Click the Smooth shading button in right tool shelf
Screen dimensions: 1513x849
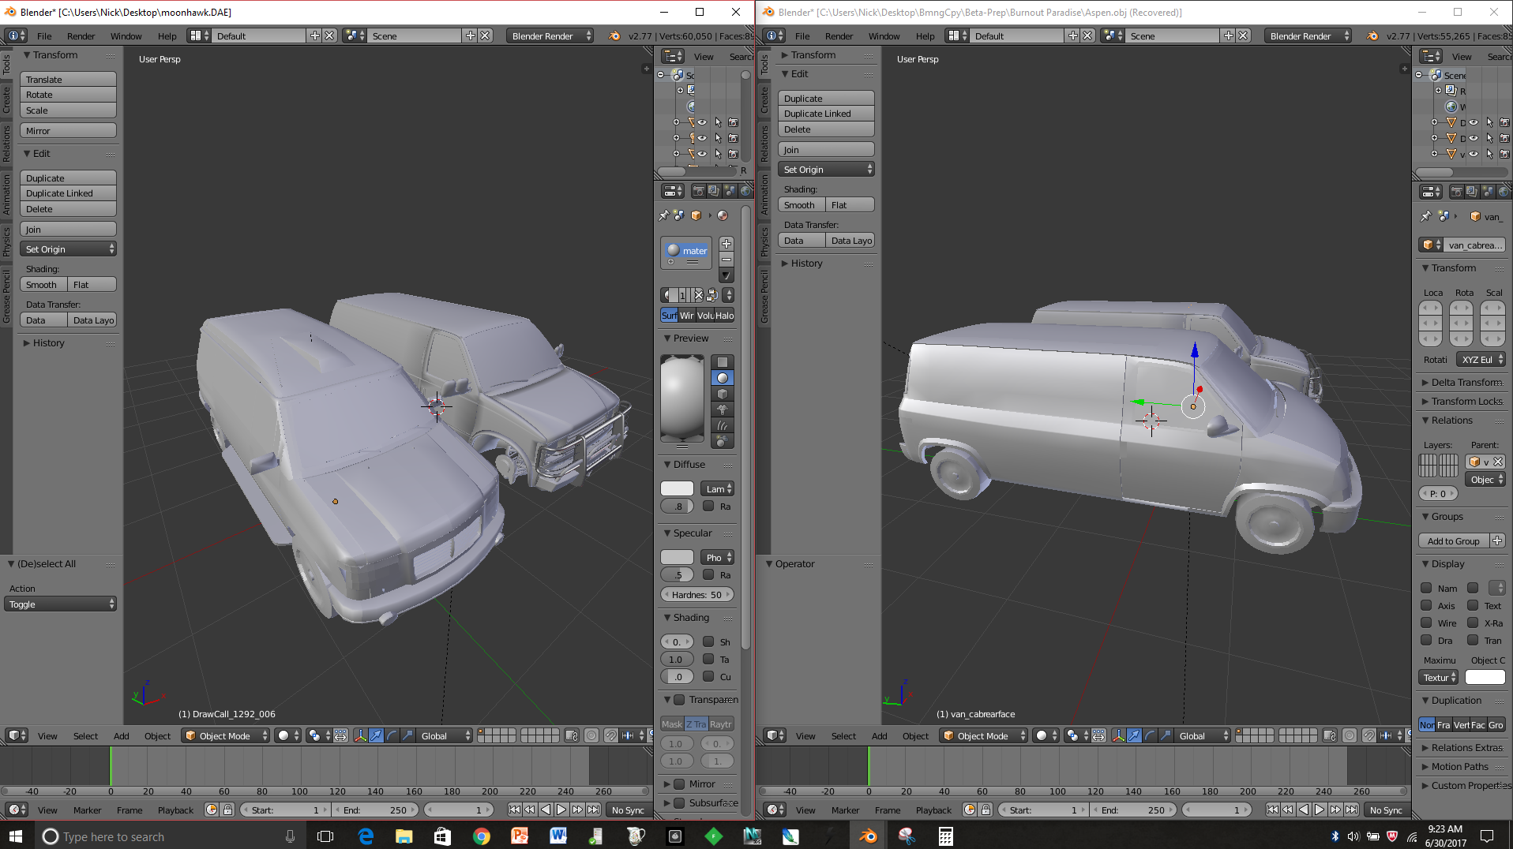pos(802,204)
